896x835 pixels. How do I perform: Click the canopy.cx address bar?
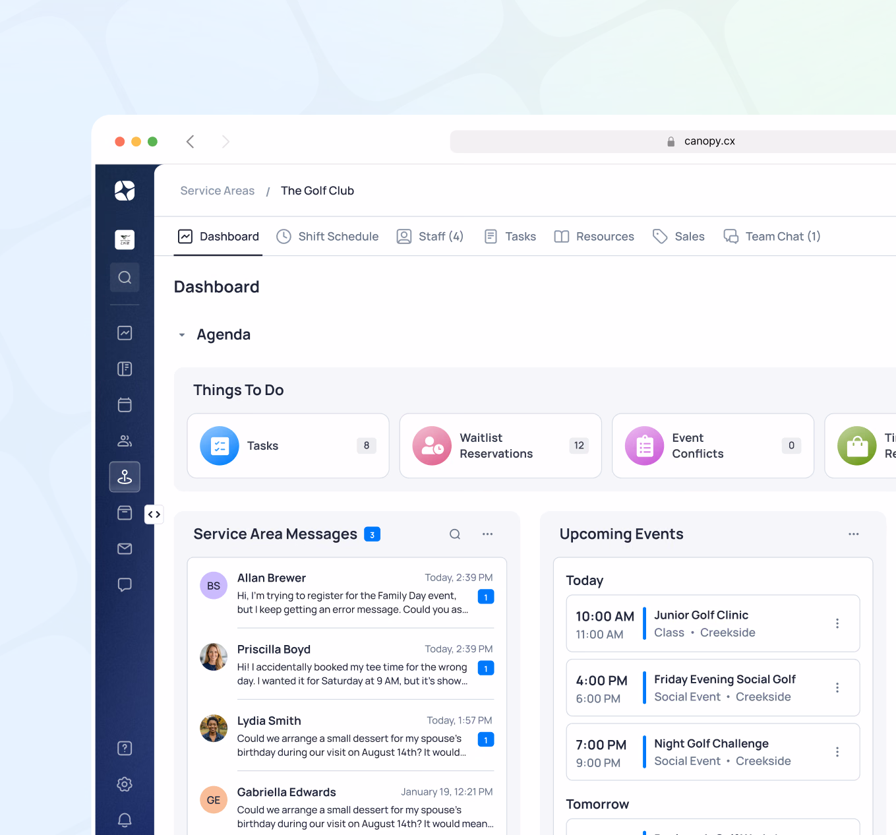[672, 141]
